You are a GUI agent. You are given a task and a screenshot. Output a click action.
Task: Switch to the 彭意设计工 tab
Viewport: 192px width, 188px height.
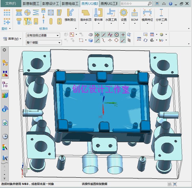[51, 4]
